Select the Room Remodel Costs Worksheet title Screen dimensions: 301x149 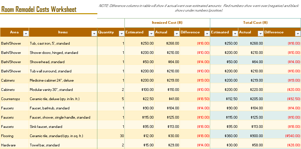coord(39,10)
